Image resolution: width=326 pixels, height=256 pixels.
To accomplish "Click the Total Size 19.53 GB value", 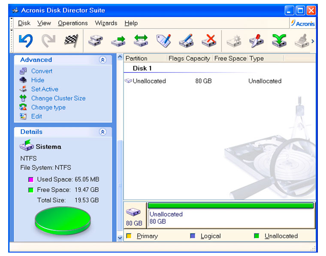I will click(x=87, y=200).
